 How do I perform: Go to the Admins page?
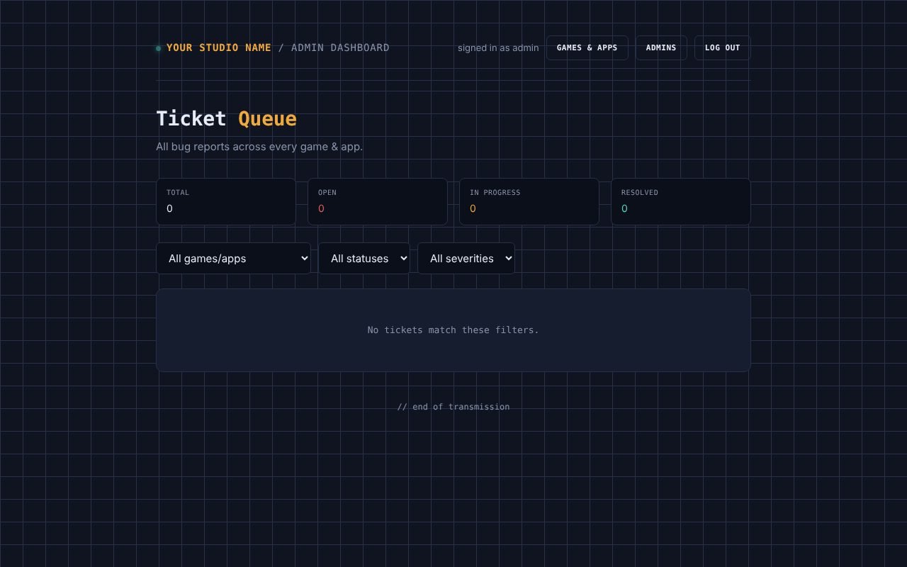pos(660,47)
